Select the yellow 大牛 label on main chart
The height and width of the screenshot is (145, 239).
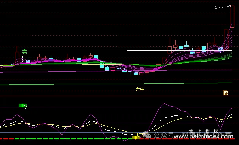click(x=140, y=89)
